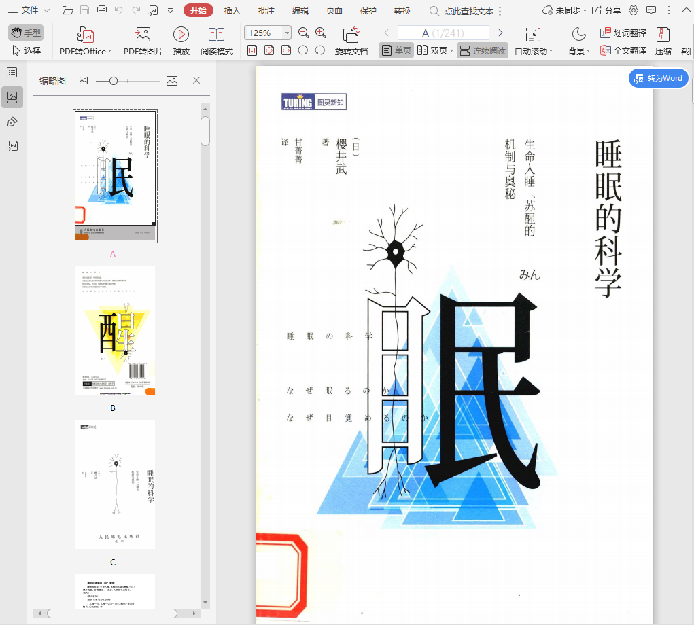Click the save icon
This screenshot has width=694, height=625.
tap(84, 10)
